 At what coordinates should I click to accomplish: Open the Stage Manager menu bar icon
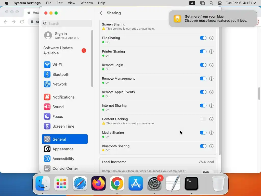(202, 3)
